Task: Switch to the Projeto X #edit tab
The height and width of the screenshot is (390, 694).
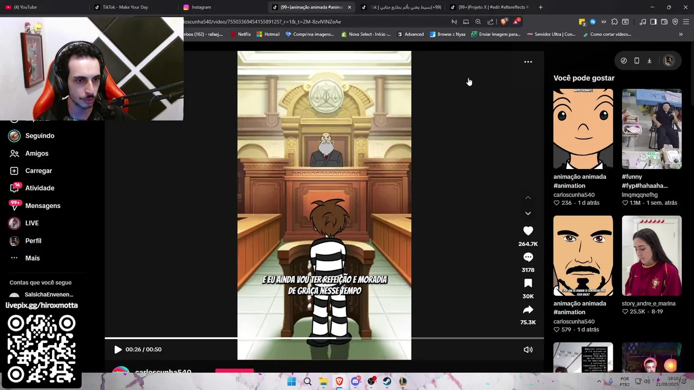Action: tap(491, 7)
